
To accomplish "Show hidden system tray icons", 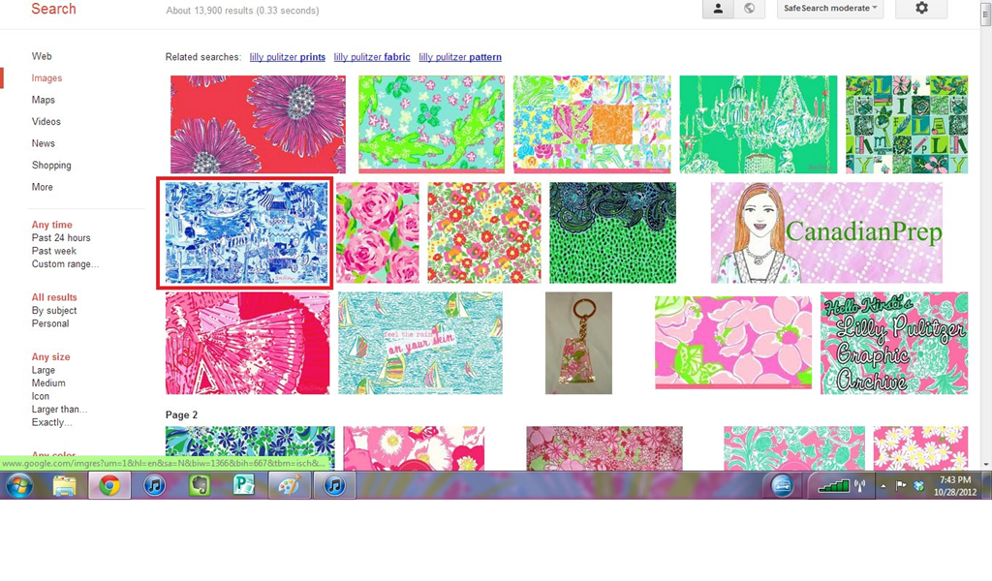I will 883,486.
